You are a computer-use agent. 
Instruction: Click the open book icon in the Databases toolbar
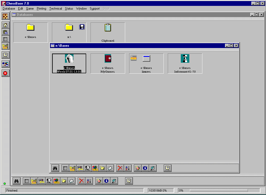click(x=71, y=181)
